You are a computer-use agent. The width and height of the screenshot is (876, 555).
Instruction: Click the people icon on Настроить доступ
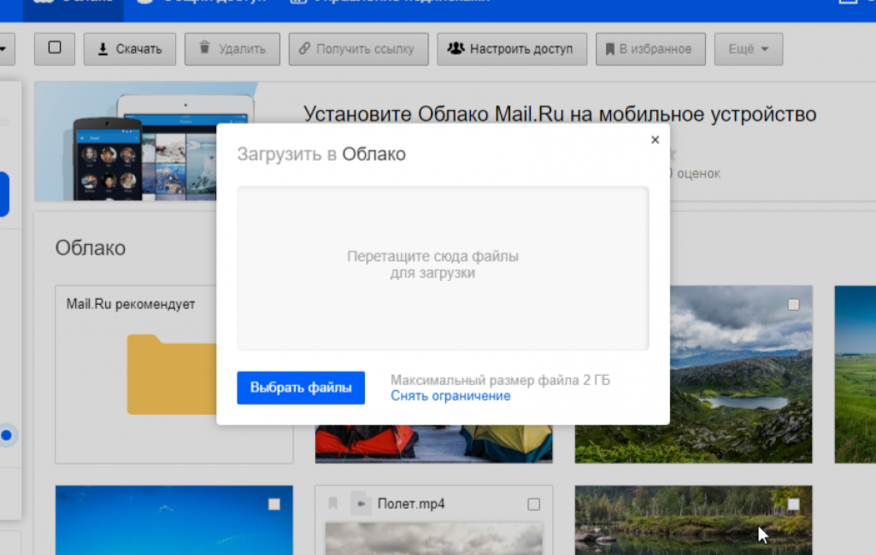click(x=456, y=49)
